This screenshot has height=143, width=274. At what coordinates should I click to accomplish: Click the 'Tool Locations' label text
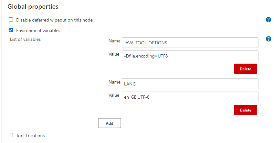pyautogui.click(x=30, y=136)
